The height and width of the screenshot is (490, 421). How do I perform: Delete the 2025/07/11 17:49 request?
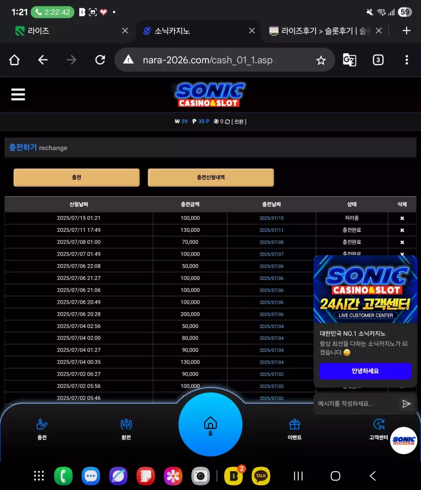(402, 230)
